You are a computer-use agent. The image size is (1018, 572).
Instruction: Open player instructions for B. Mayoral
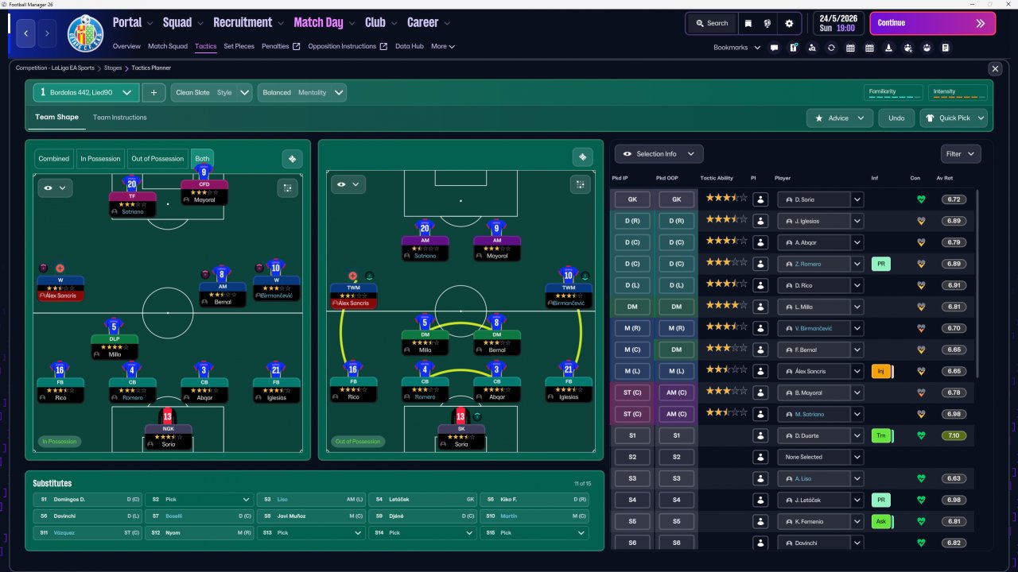pyautogui.click(x=762, y=392)
